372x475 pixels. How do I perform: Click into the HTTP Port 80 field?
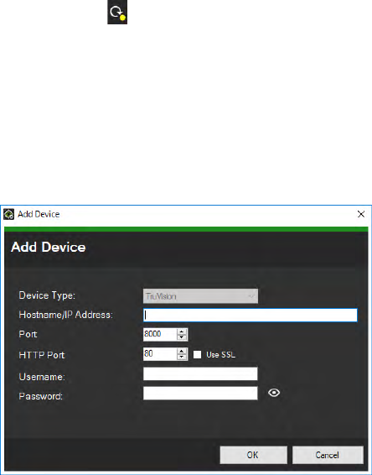point(160,354)
